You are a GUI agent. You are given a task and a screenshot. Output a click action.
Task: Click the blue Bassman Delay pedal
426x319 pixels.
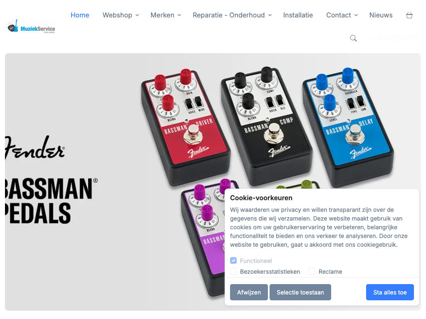(348, 128)
